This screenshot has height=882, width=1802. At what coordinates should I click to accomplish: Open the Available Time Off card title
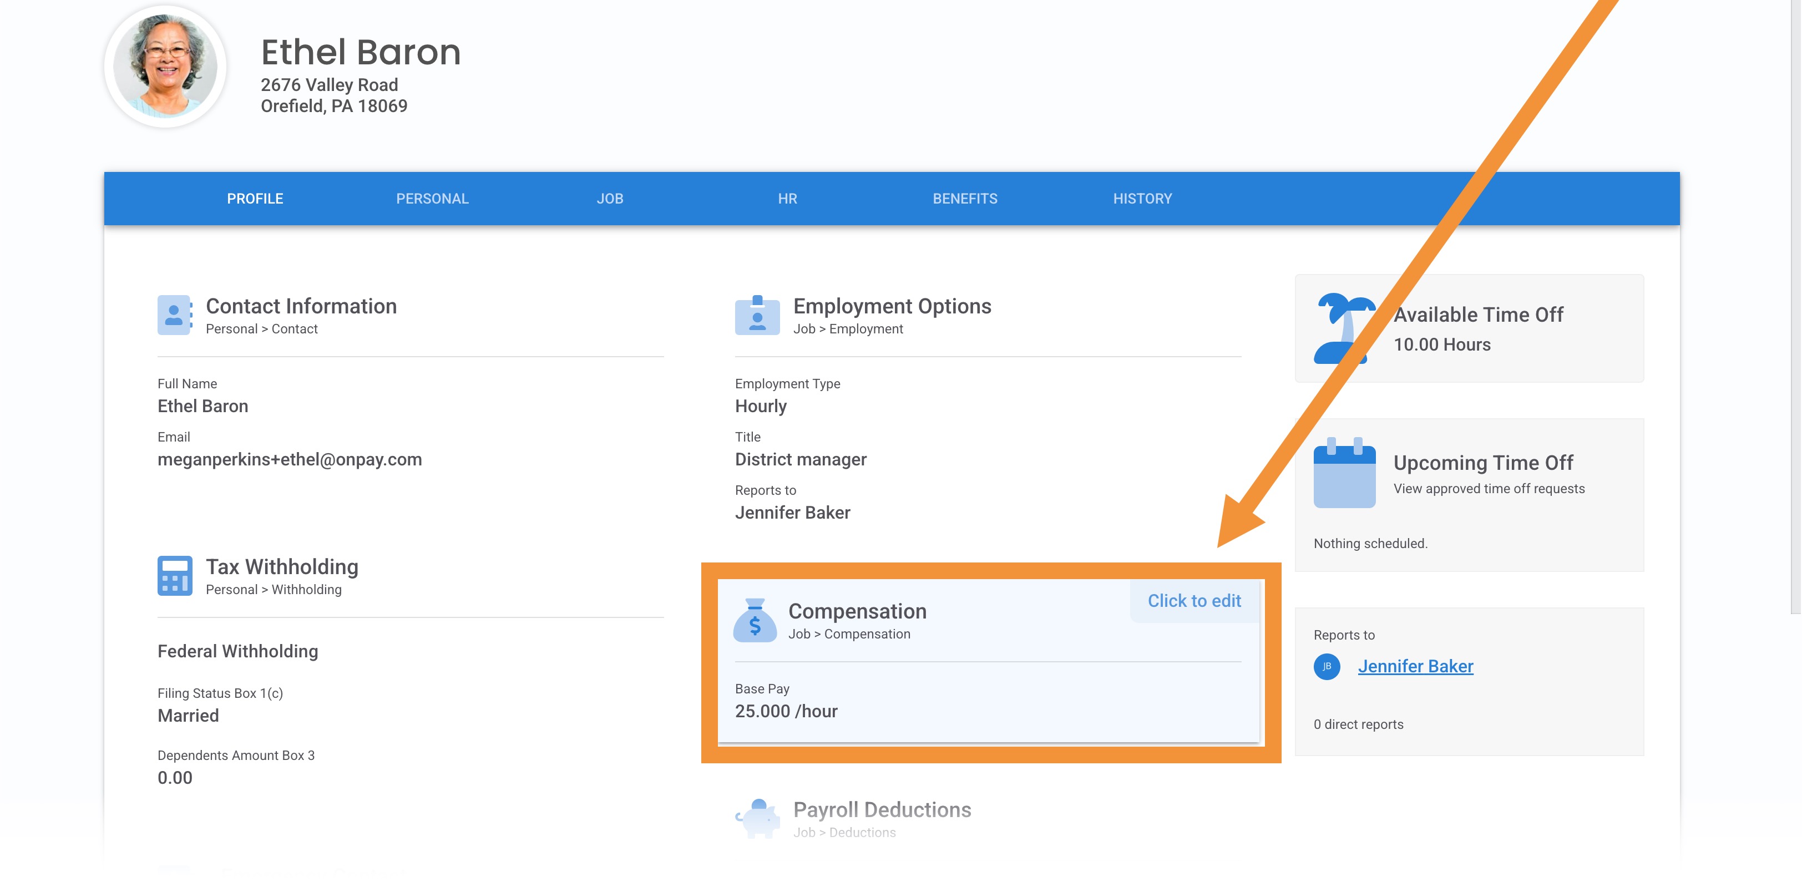coord(1478,315)
